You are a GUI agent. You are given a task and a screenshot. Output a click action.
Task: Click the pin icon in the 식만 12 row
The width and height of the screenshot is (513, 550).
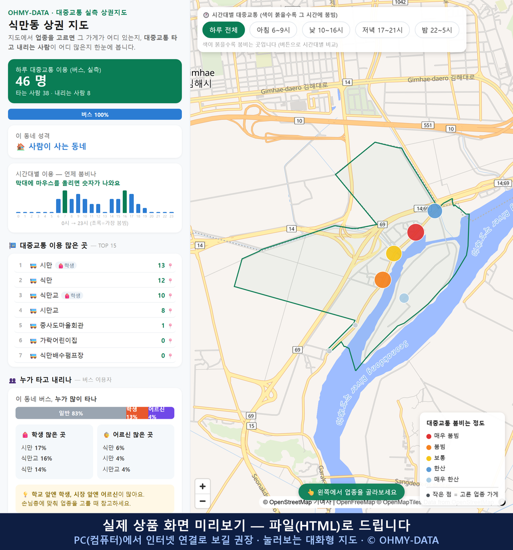(x=170, y=281)
